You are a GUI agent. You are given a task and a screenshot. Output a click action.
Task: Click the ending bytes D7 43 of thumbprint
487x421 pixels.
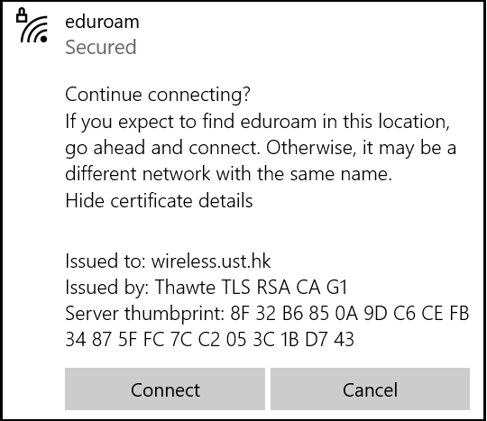(x=329, y=339)
